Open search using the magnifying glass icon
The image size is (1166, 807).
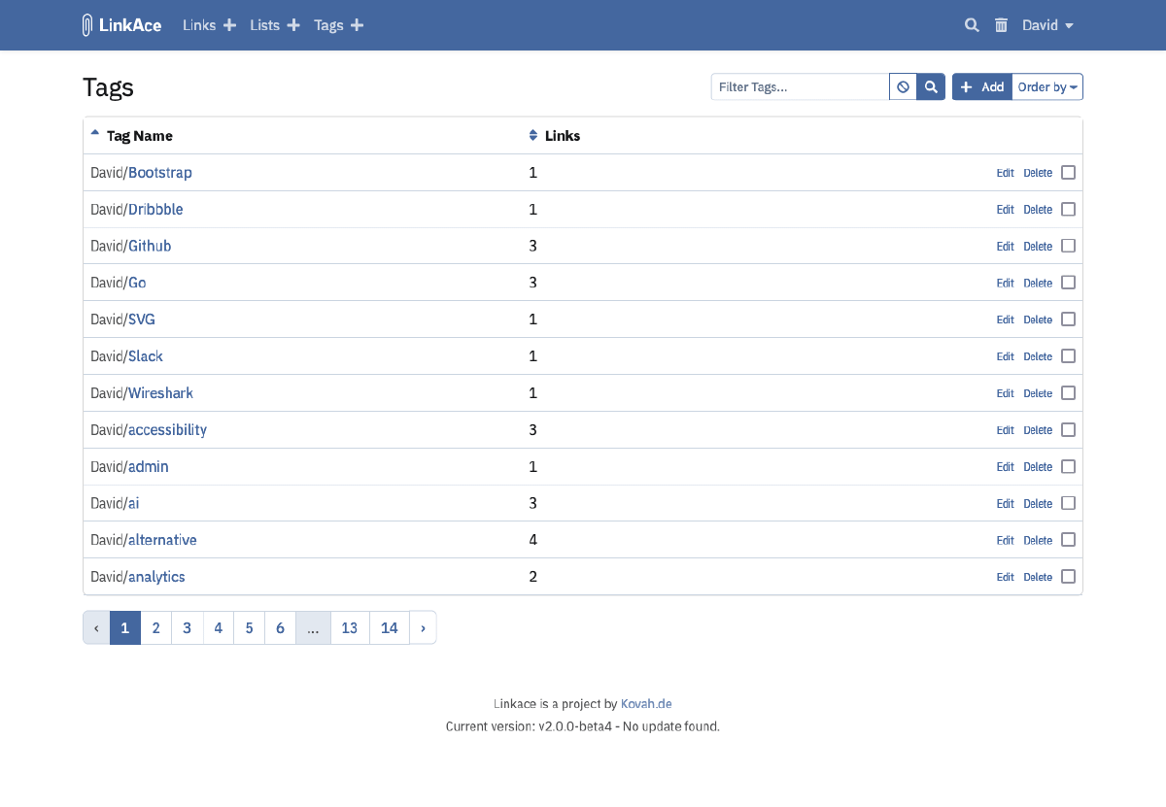[x=971, y=25]
